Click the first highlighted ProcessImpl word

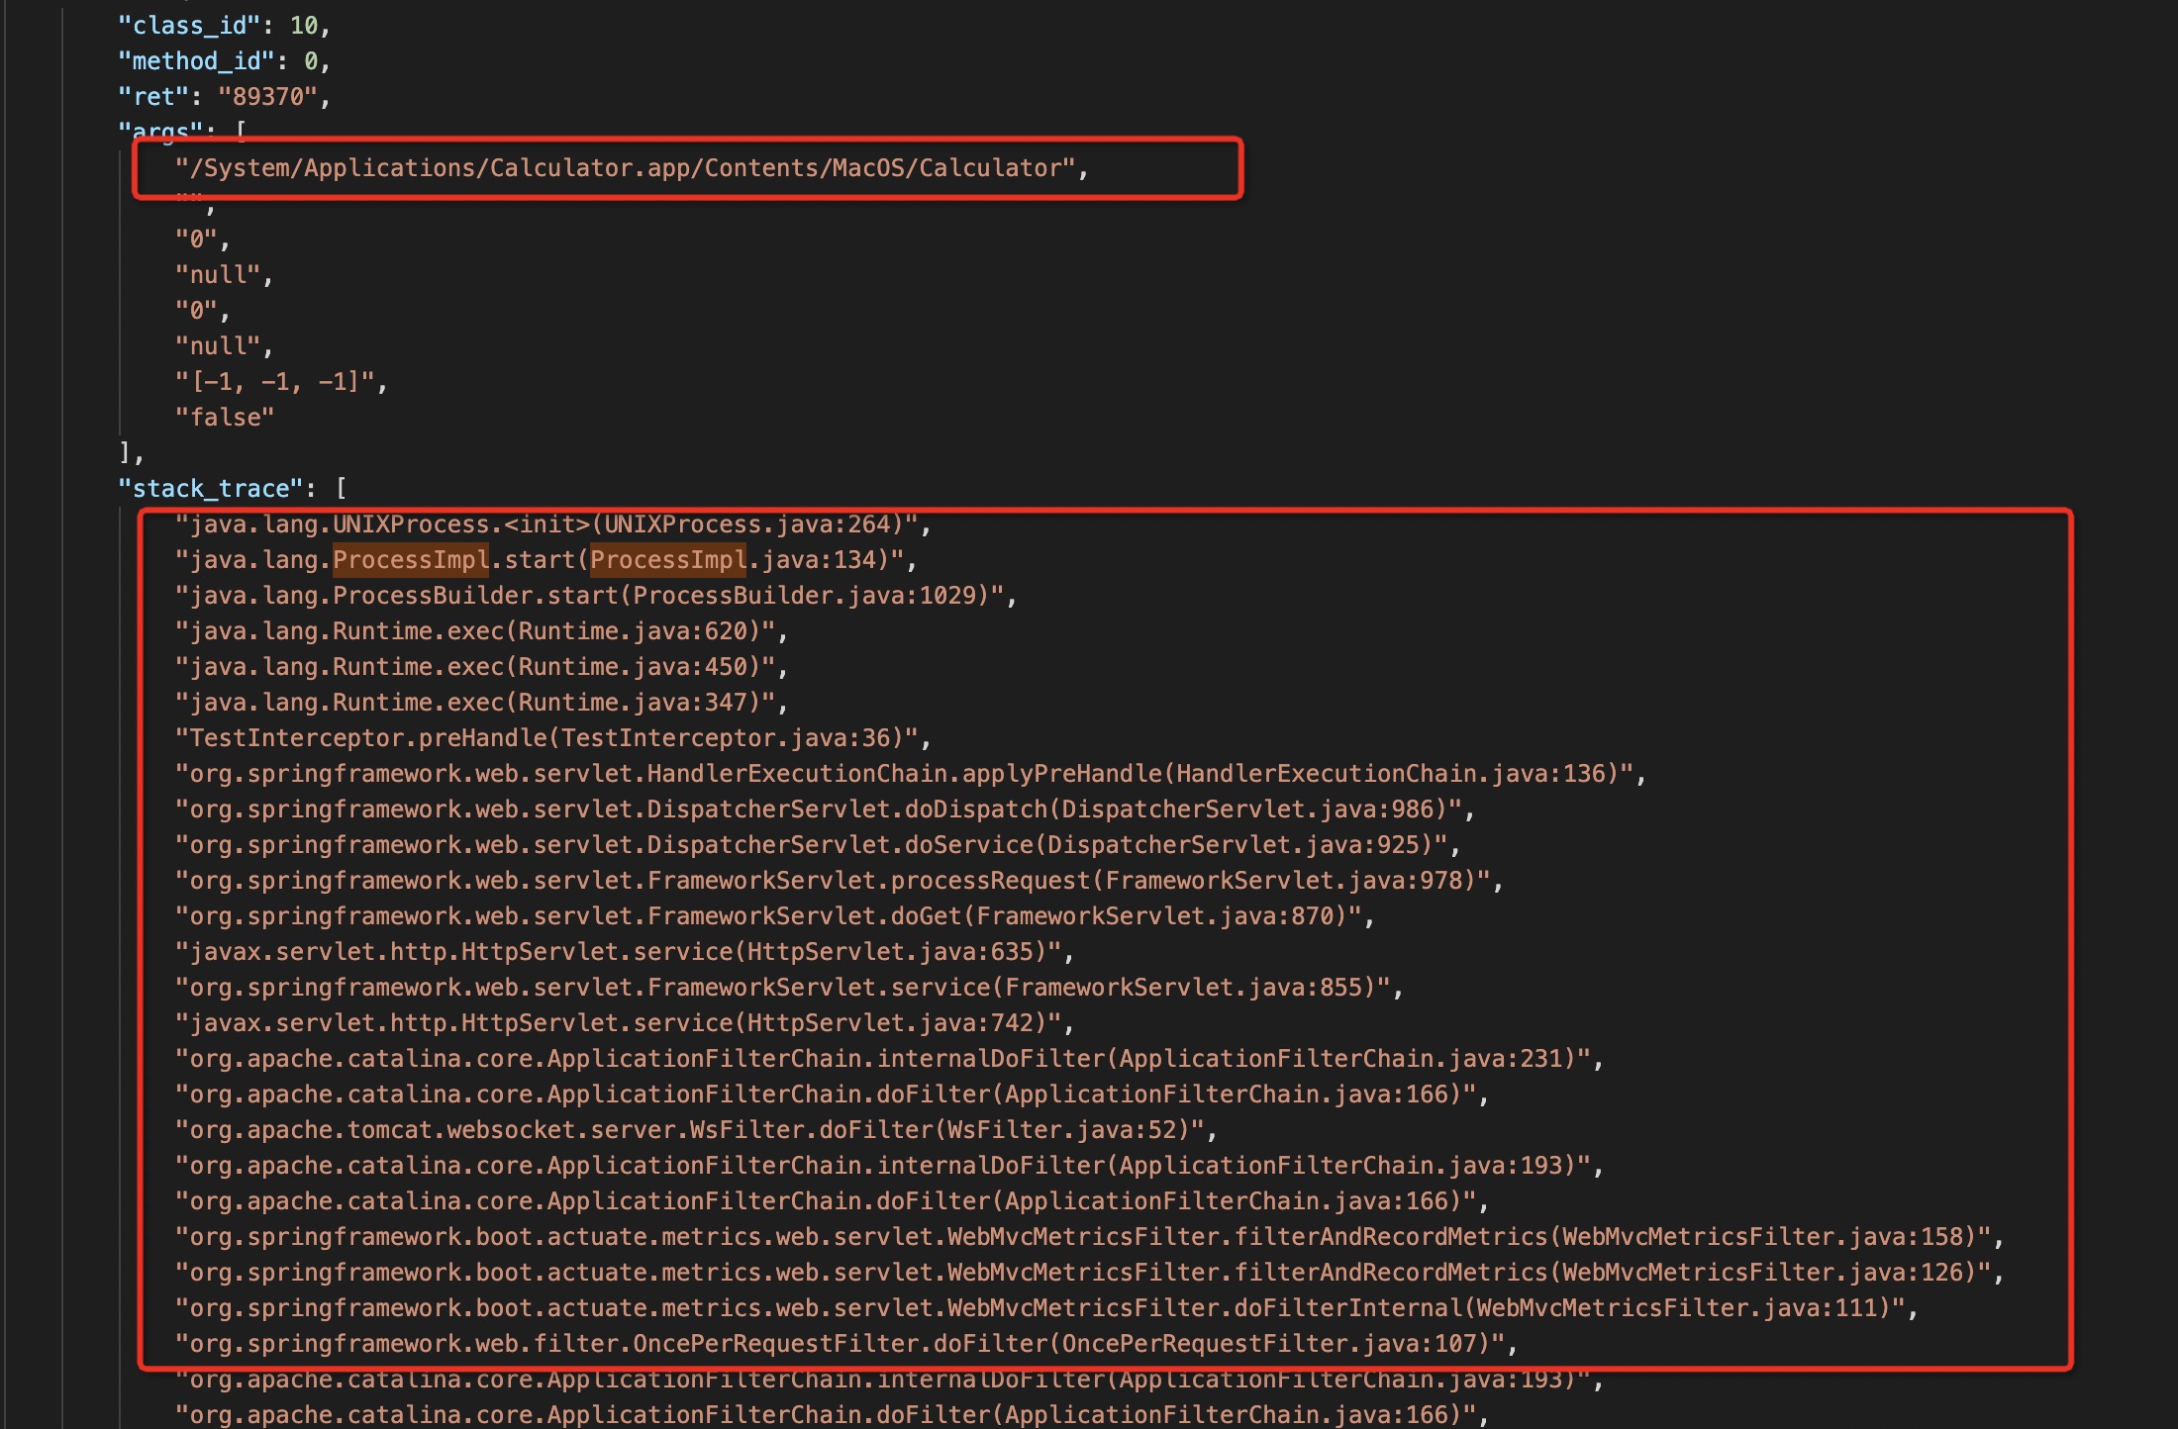[x=410, y=560]
